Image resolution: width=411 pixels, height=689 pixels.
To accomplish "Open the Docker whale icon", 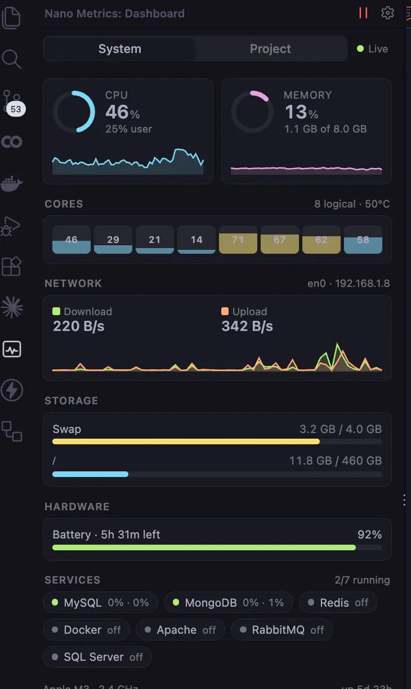I will coord(12,184).
